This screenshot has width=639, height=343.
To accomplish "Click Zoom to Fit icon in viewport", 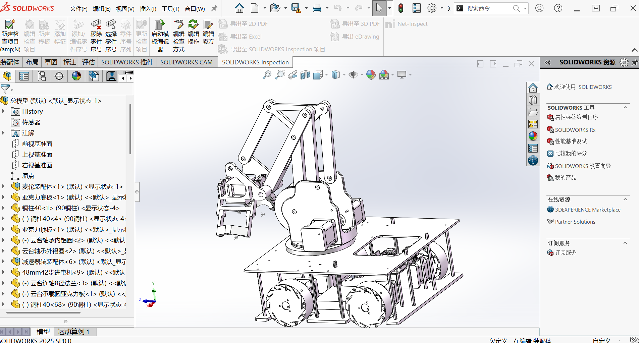I will 267,75.
